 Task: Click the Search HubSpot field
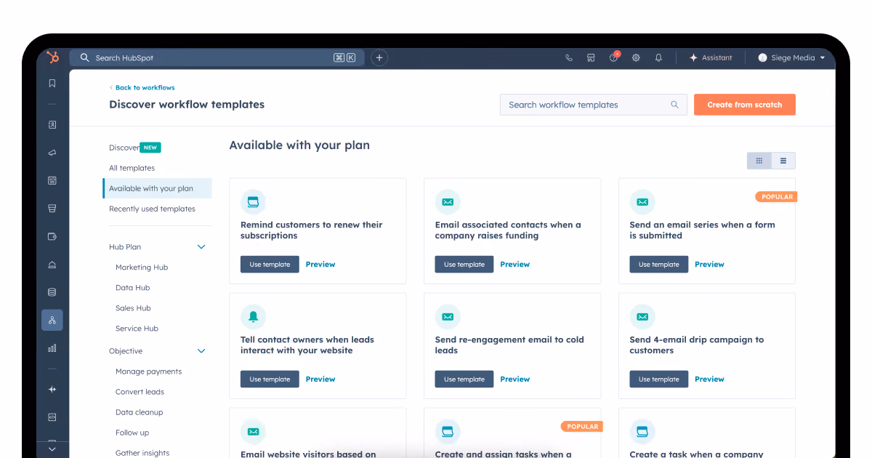pos(217,57)
